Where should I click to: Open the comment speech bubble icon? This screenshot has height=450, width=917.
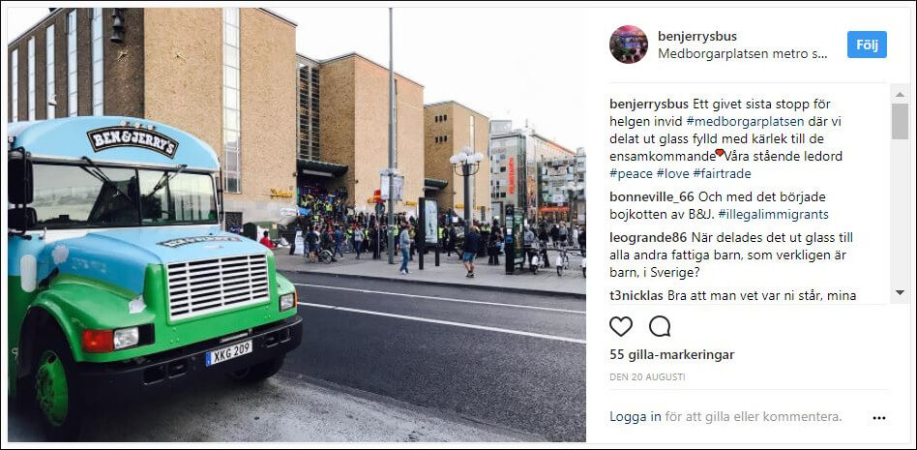660,326
